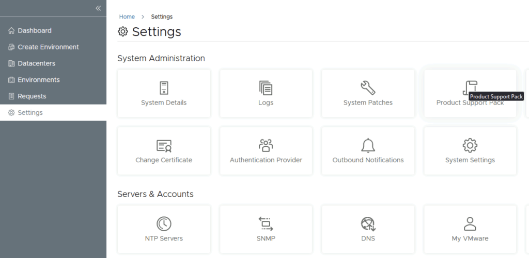Image resolution: width=529 pixels, height=258 pixels.
Task: Click the Change Certificate icon
Action: (164, 145)
